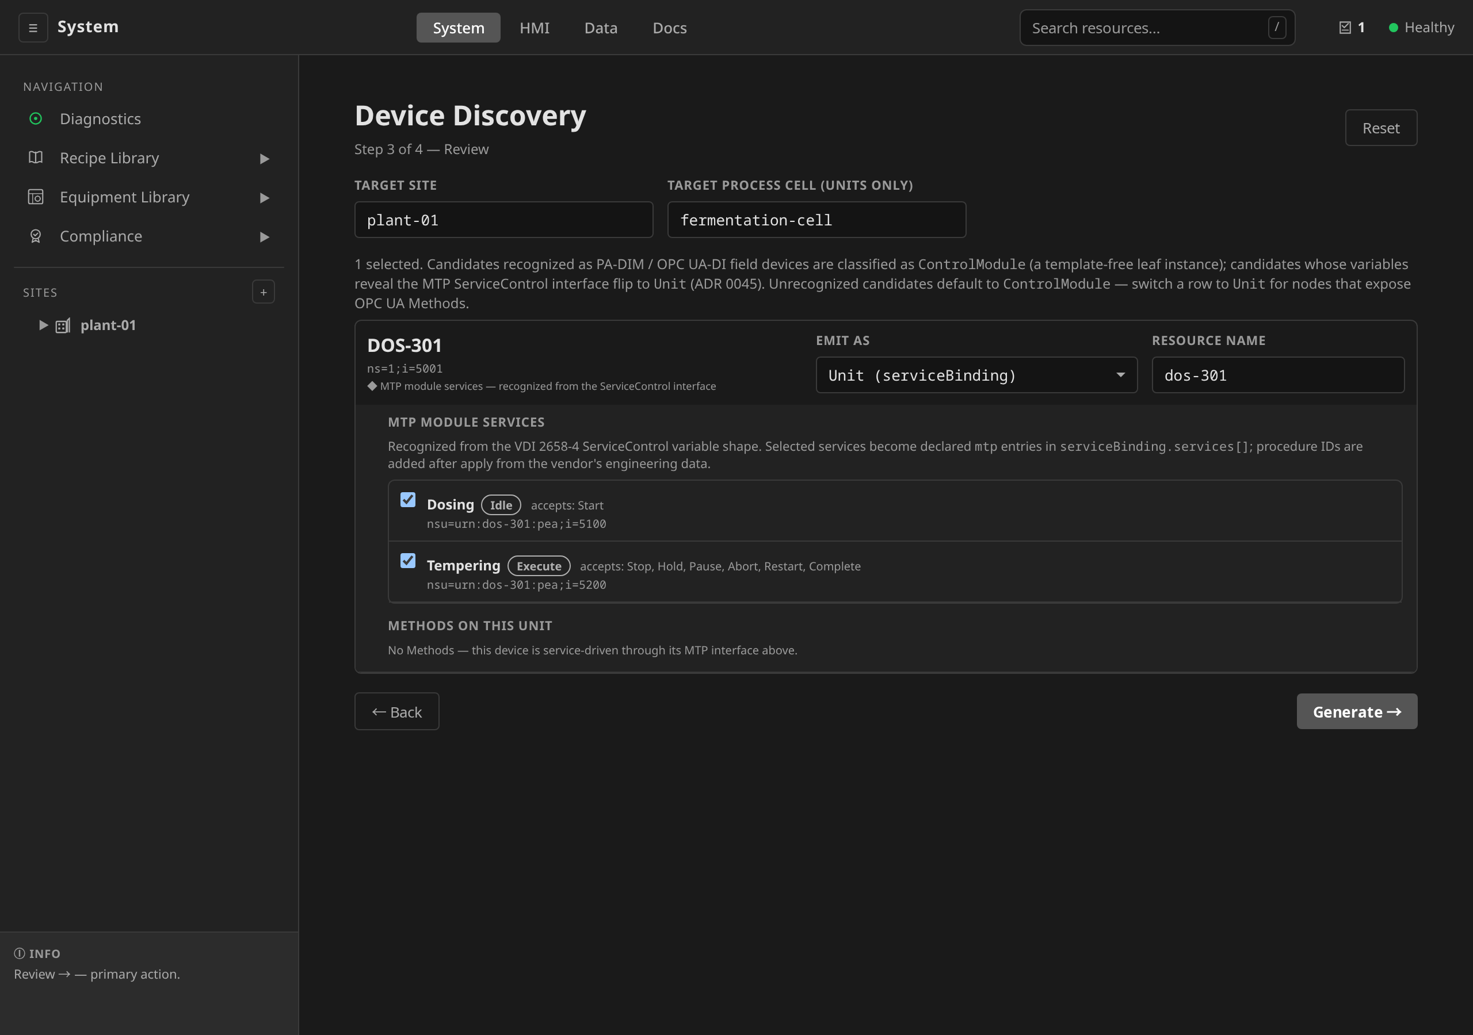This screenshot has width=1473, height=1035.
Task: Open Recipe Library navigation item
Action: pyautogui.click(x=149, y=158)
